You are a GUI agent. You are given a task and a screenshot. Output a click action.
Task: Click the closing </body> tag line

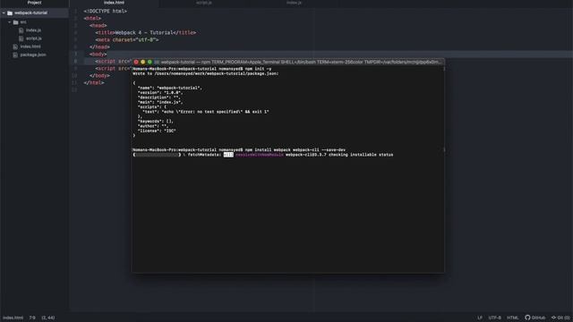pyautogui.click(x=99, y=75)
